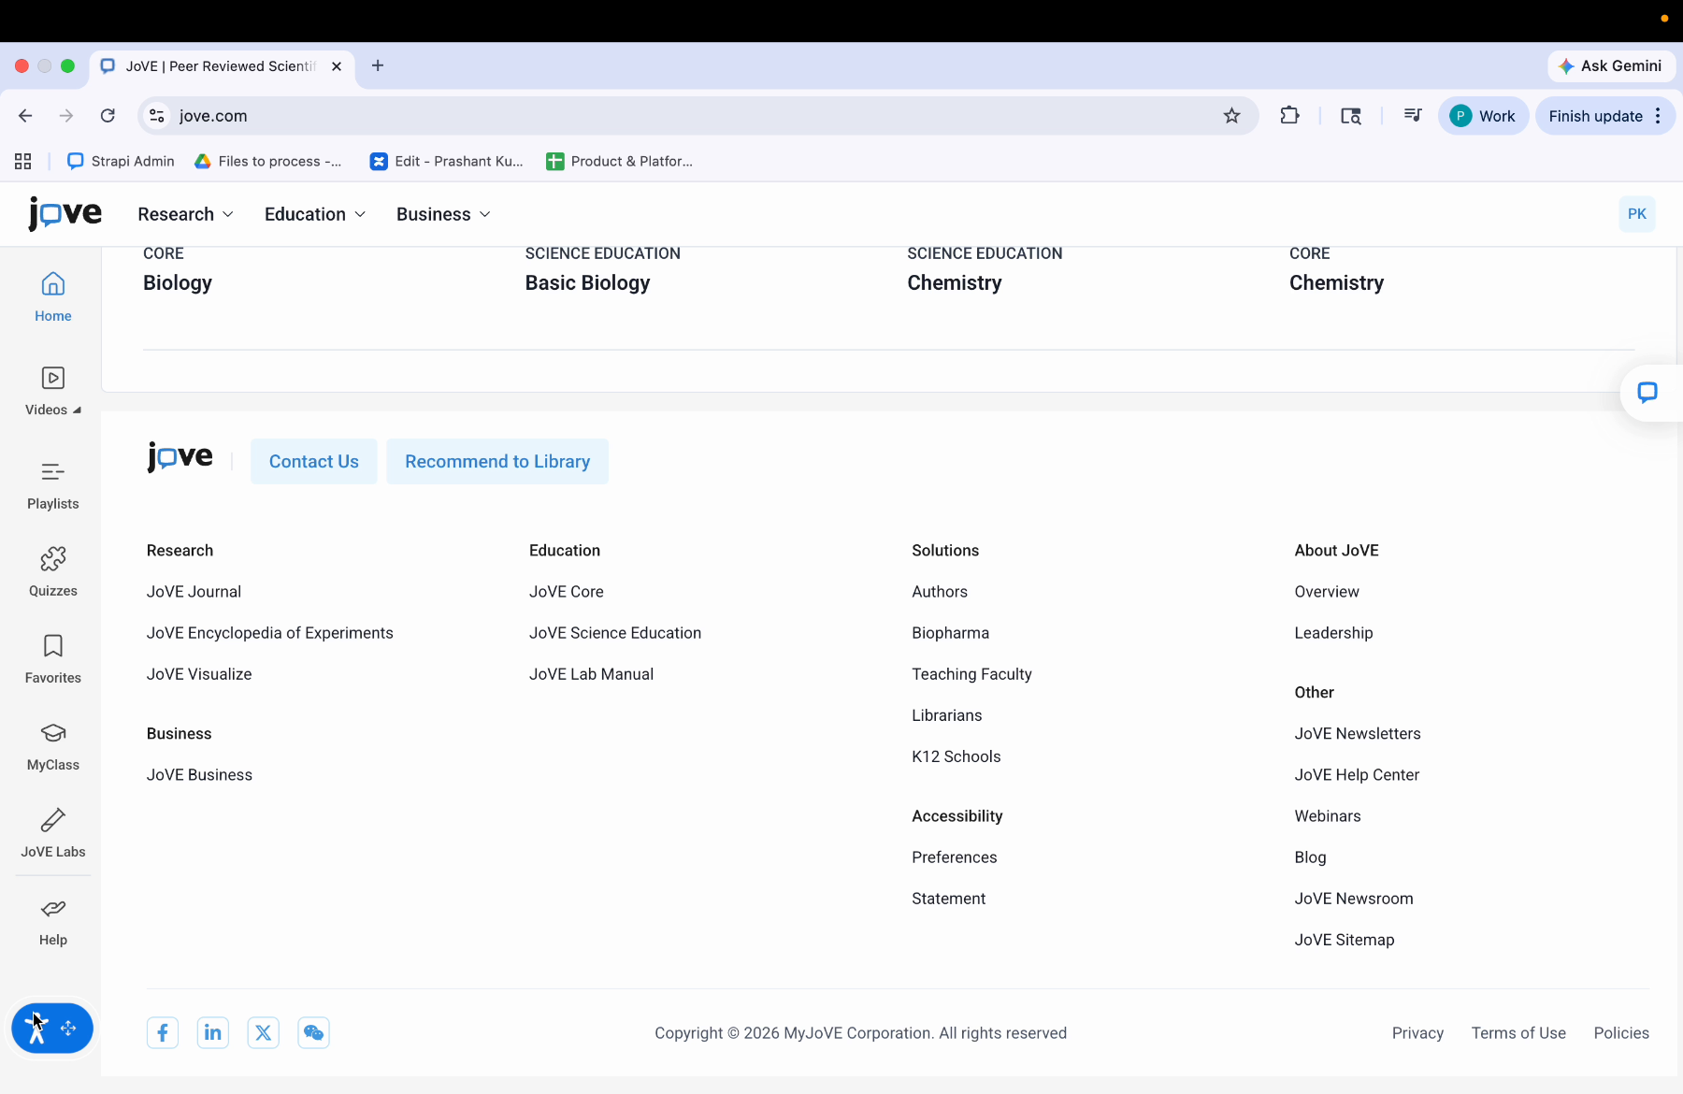Click the Contact Us button
This screenshot has height=1094, width=1683.
click(x=314, y=461)
